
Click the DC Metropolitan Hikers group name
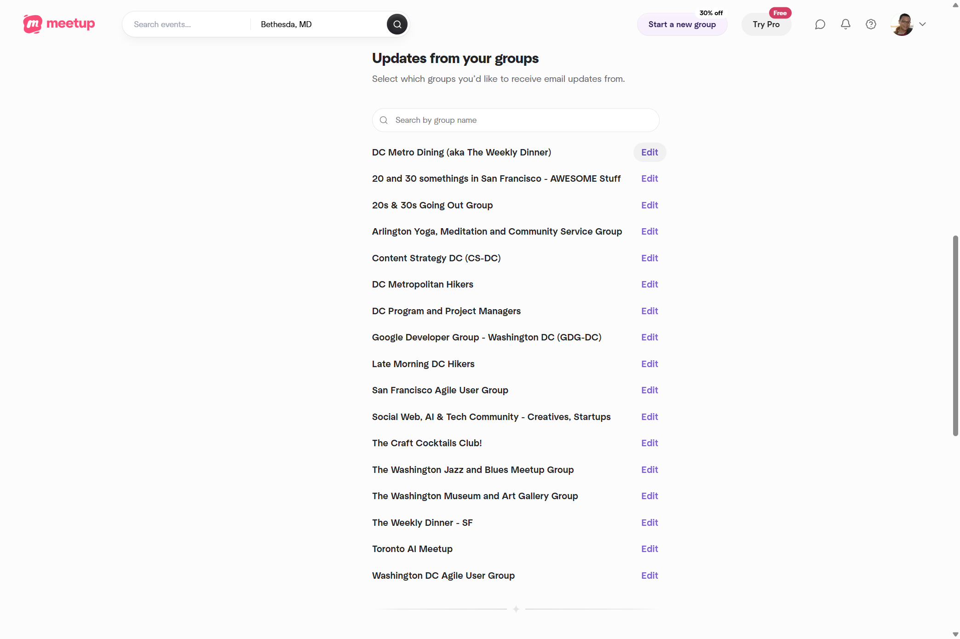[x=422, y=284]
